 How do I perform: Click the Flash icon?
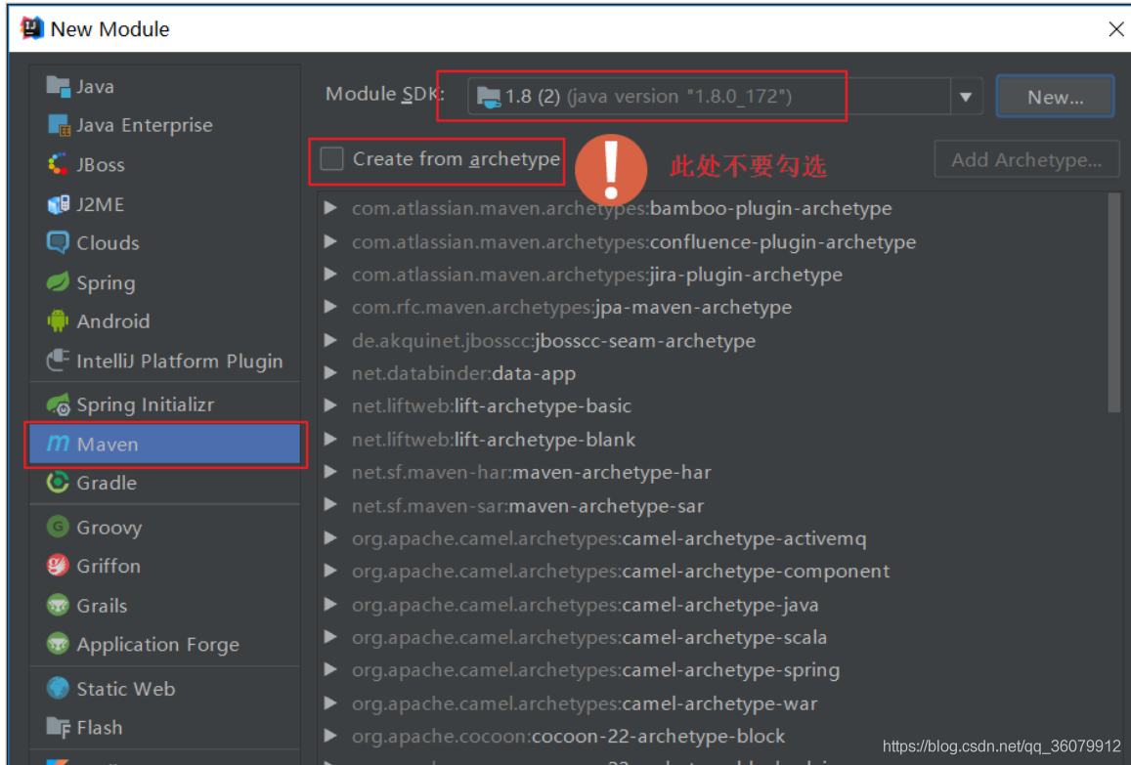[x=58, y=727]
